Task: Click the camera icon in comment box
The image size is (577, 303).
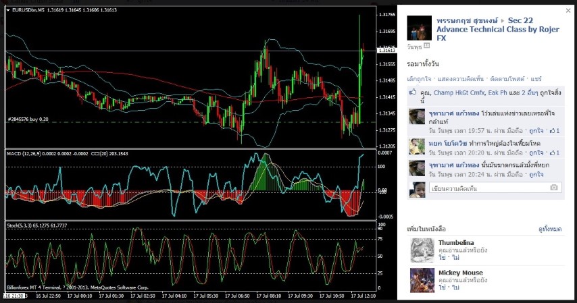Action: coord(554,188)
